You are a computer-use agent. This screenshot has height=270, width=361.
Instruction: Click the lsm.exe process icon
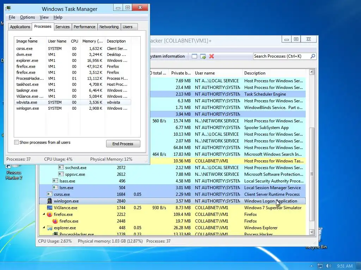[x=55, y=188]
